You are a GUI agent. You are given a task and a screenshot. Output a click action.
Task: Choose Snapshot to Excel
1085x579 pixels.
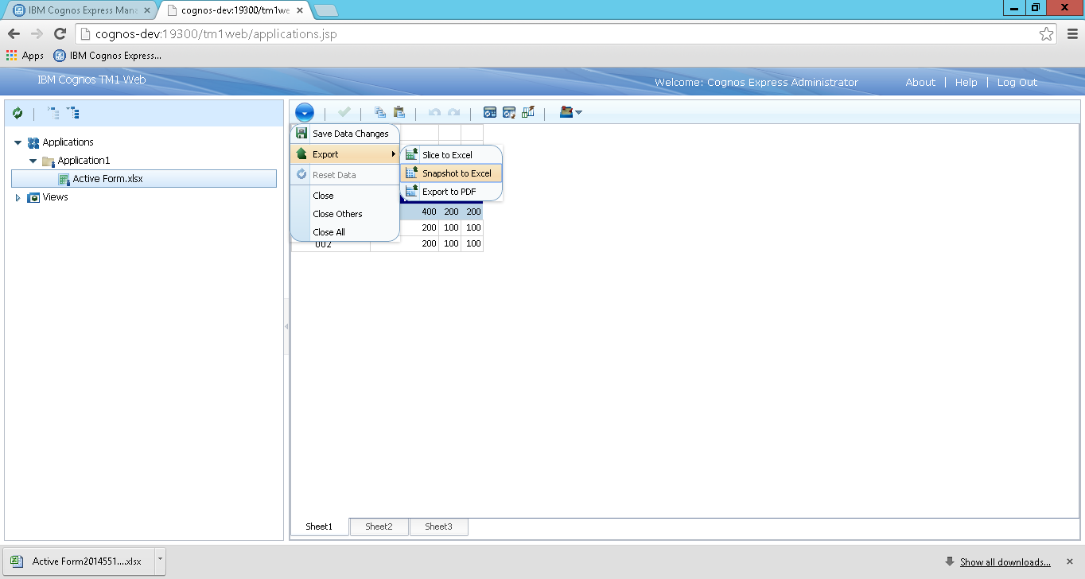coord(451,173)
